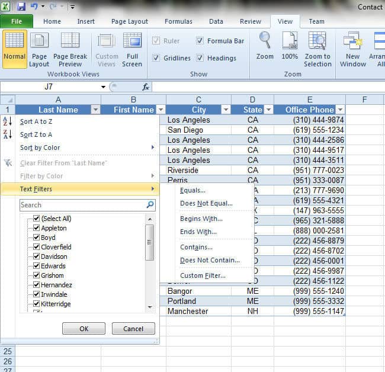The height and width of the screenshot is (372, 385).
Task: Select column F header
Action: click(364, 100)
